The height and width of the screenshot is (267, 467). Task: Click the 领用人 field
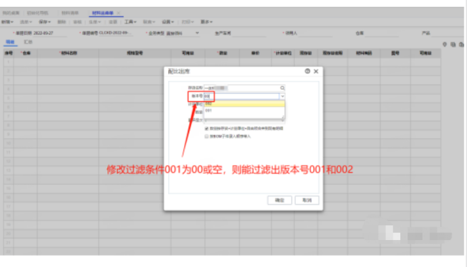pos(314,33)
